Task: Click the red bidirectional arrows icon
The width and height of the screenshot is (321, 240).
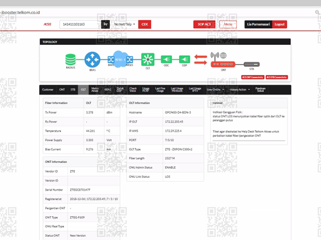Action: (200, 60)
